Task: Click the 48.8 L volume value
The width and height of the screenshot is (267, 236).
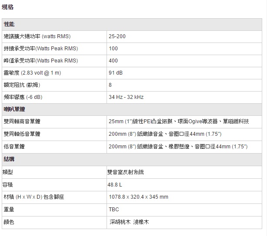Action: 115,185
